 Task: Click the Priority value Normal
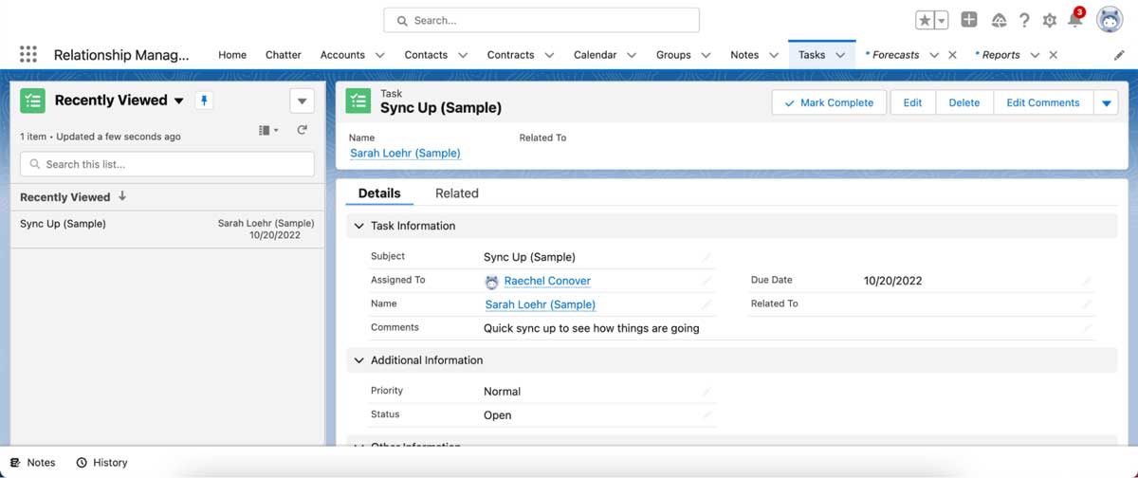point(502,392)
